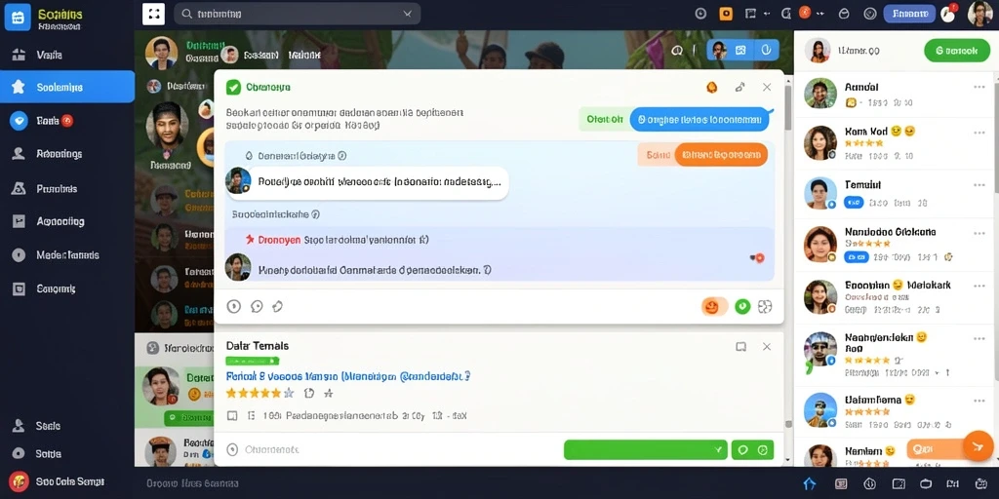999x499 pixels.
Task: Click inside the top search field
Action: pos(297,14)
